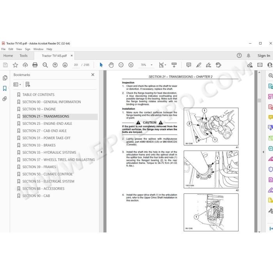Select the highlight text pen tool
This screenshot has width=273, height=273.
pos(199,65)
